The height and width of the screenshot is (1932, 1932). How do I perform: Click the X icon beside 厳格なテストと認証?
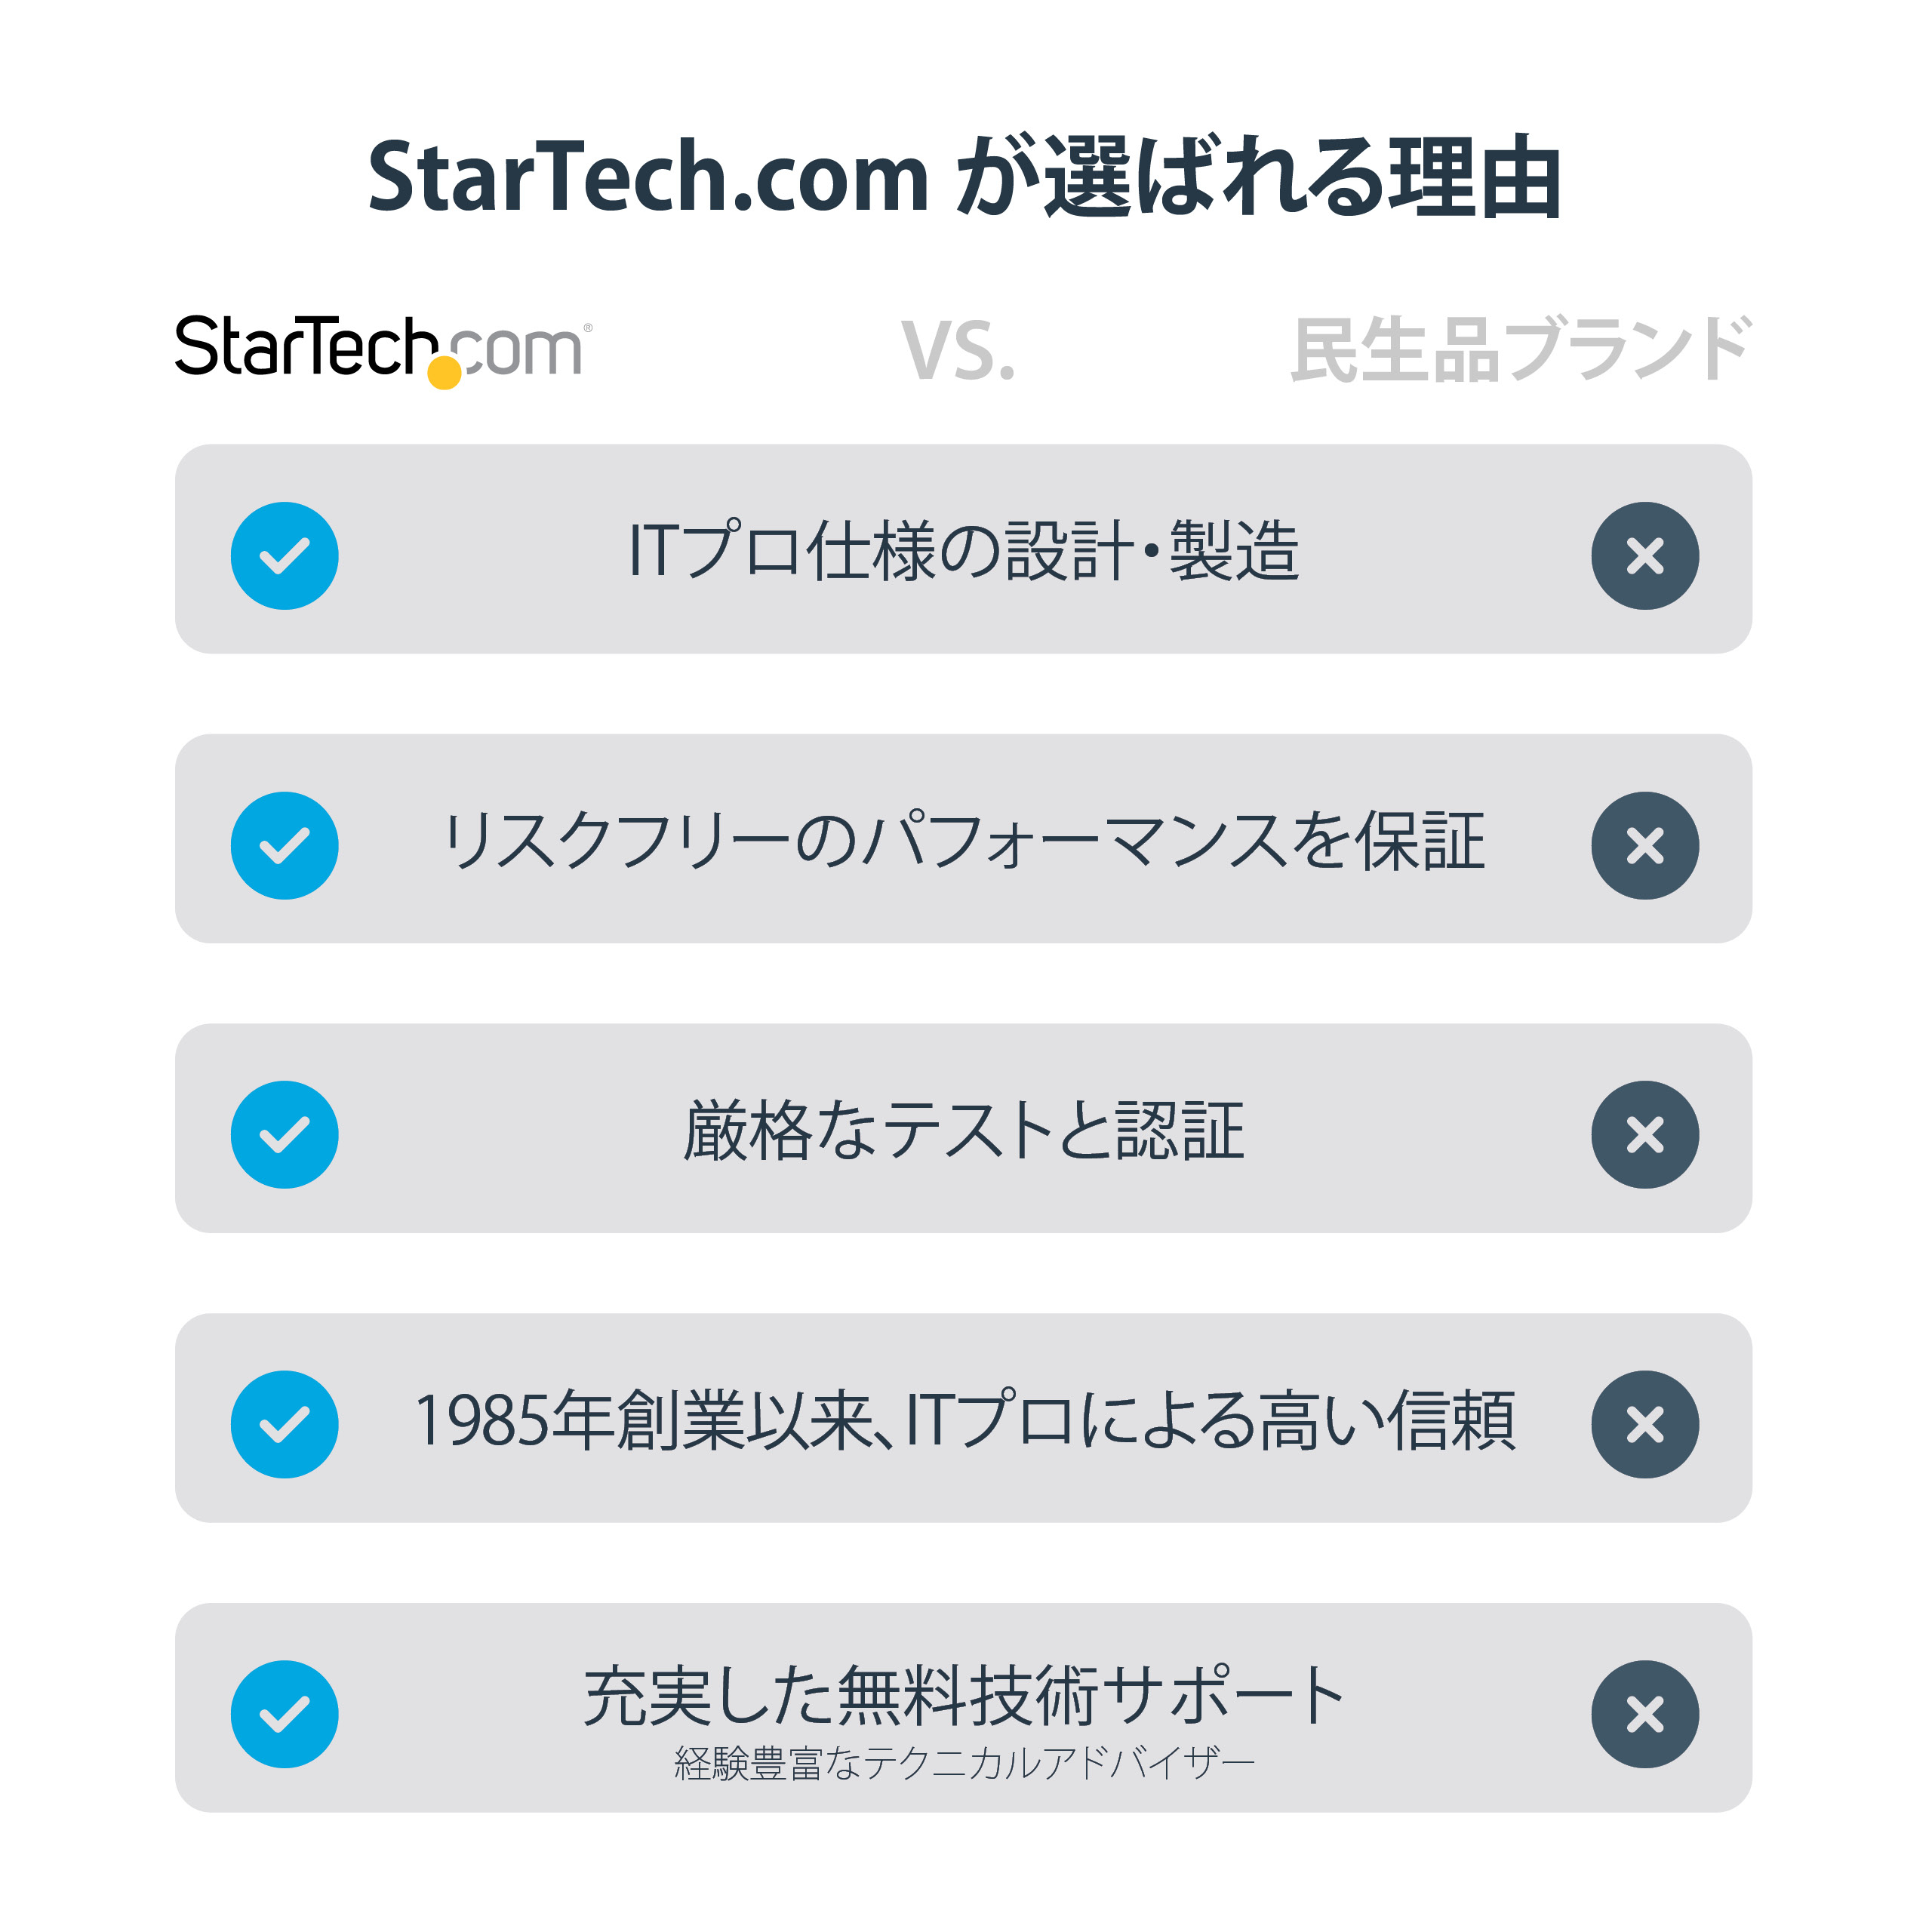[1645, 1135]
